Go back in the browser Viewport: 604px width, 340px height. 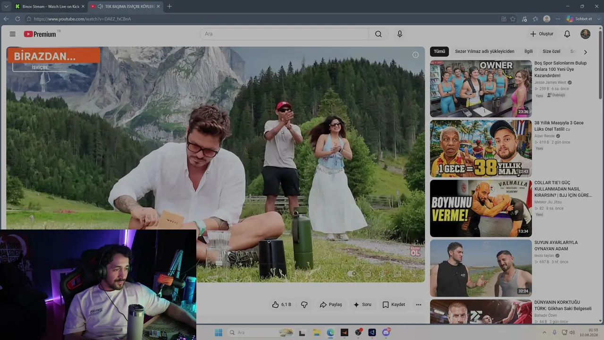tap(6, 19)
